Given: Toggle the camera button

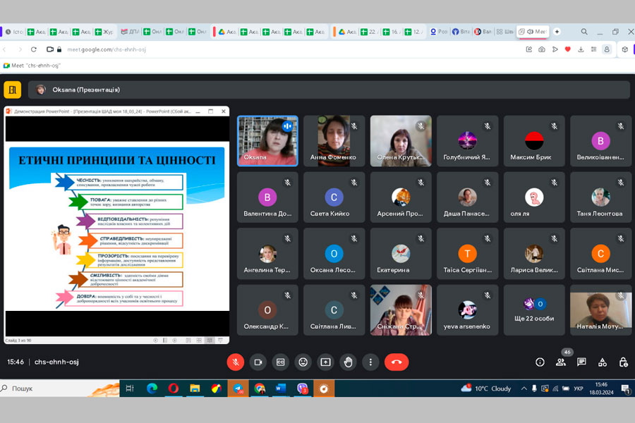Looking at the screenshot, I should (258, 362).
